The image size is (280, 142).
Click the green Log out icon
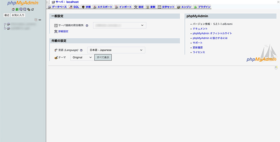click(x=17, y=9)
